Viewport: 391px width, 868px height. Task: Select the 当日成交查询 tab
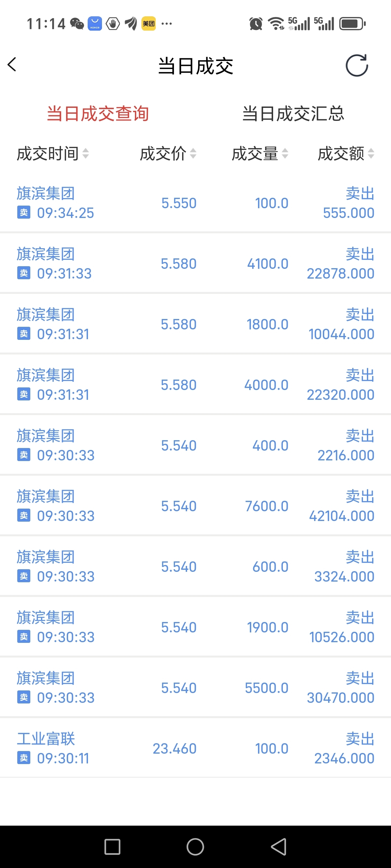(98, 114)
